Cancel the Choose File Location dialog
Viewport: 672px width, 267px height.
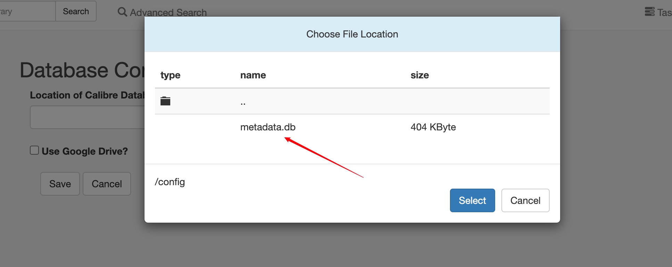point(525,200)
